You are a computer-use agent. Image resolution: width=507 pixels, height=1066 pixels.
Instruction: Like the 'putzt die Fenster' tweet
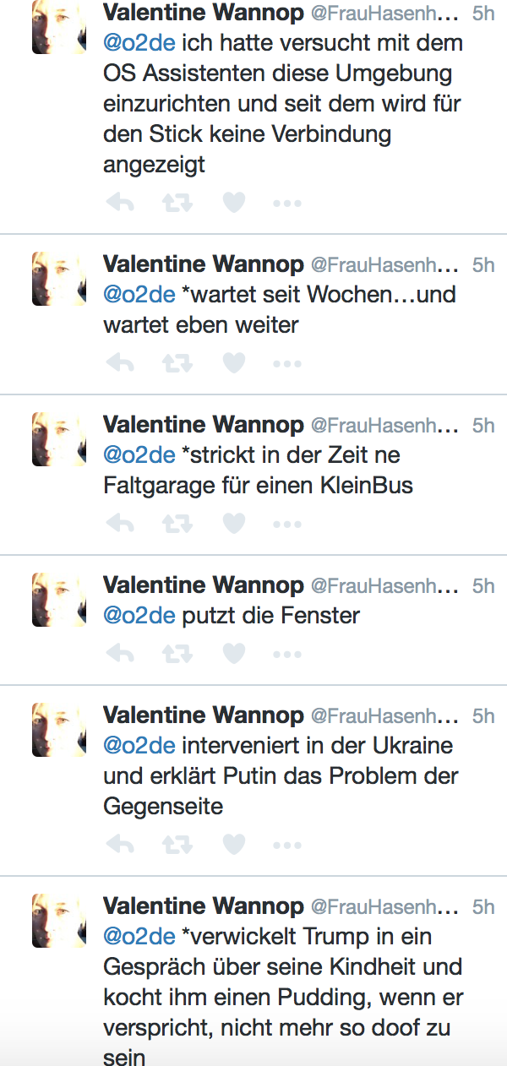233,654
